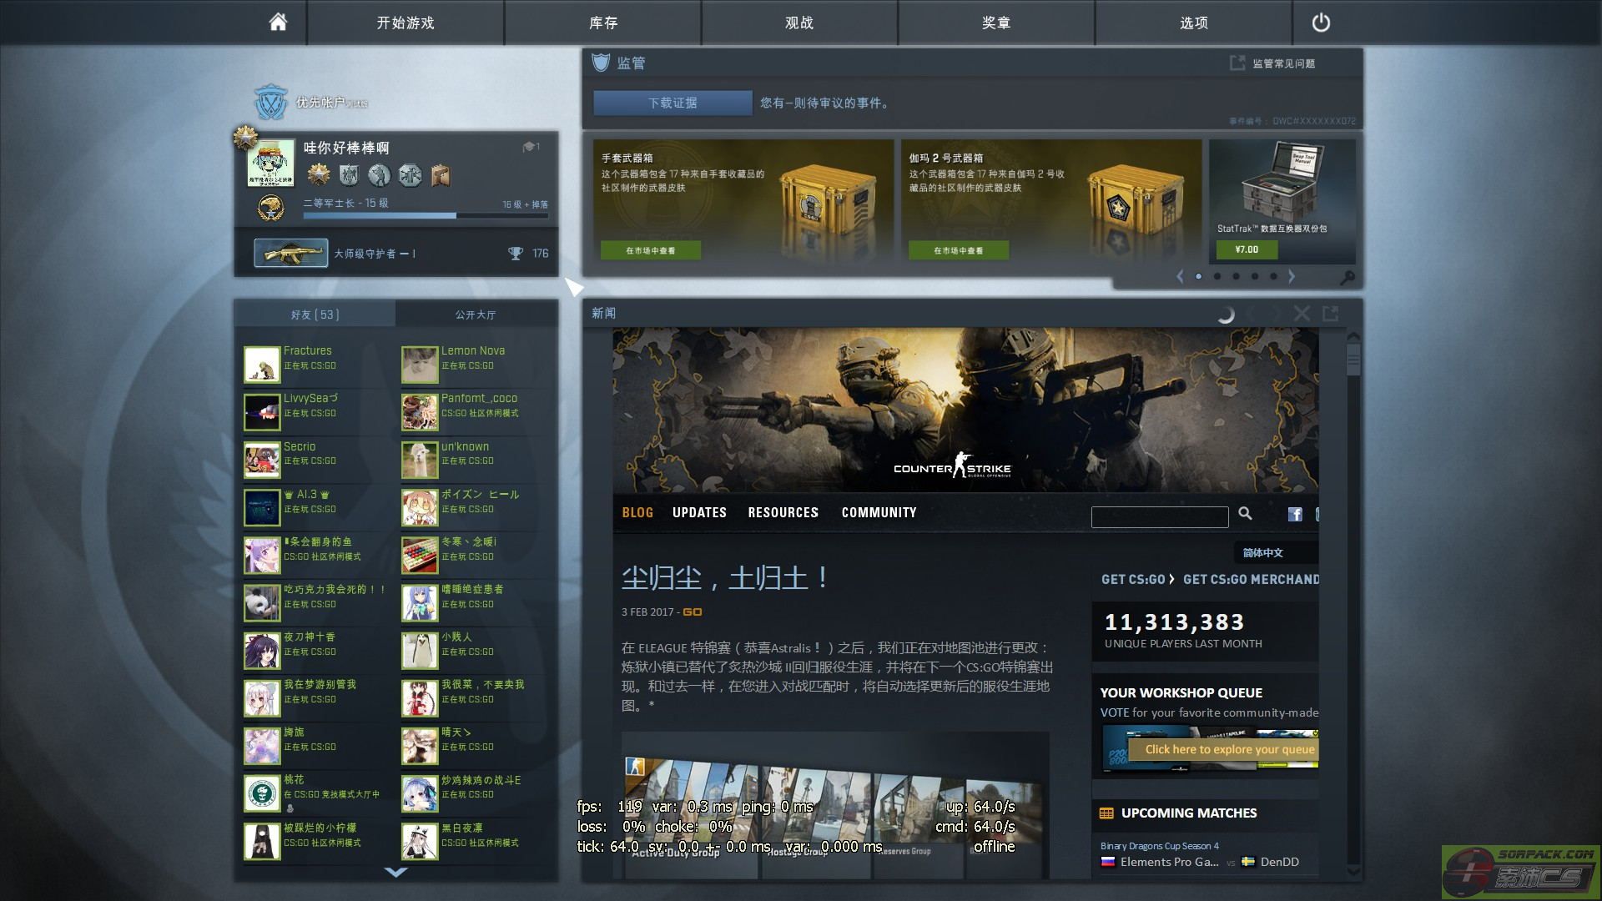This screenshot has width=1602, height=901.
Task: Select friend Fractures
Action: tap(320, 365)
